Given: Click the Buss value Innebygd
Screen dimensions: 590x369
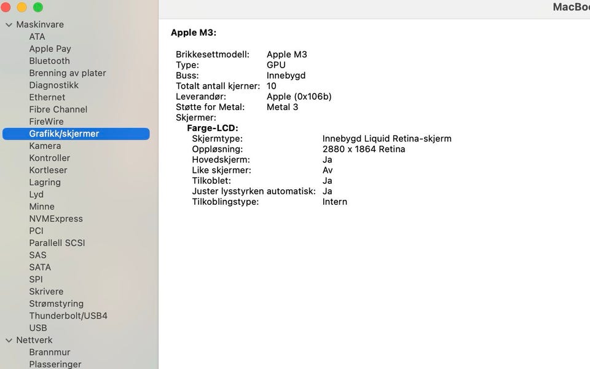Looking at the screenshot, I should [286, 76].
